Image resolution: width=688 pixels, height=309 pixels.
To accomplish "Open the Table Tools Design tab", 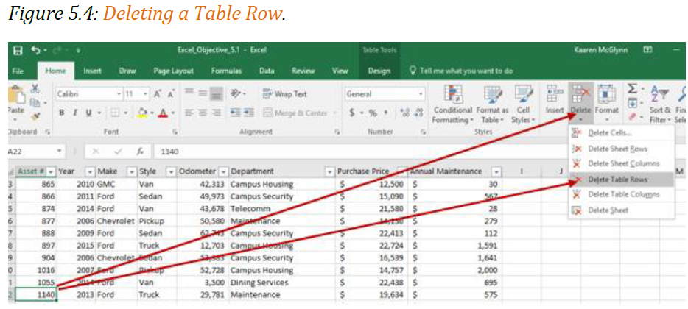I will click(379, 71).
